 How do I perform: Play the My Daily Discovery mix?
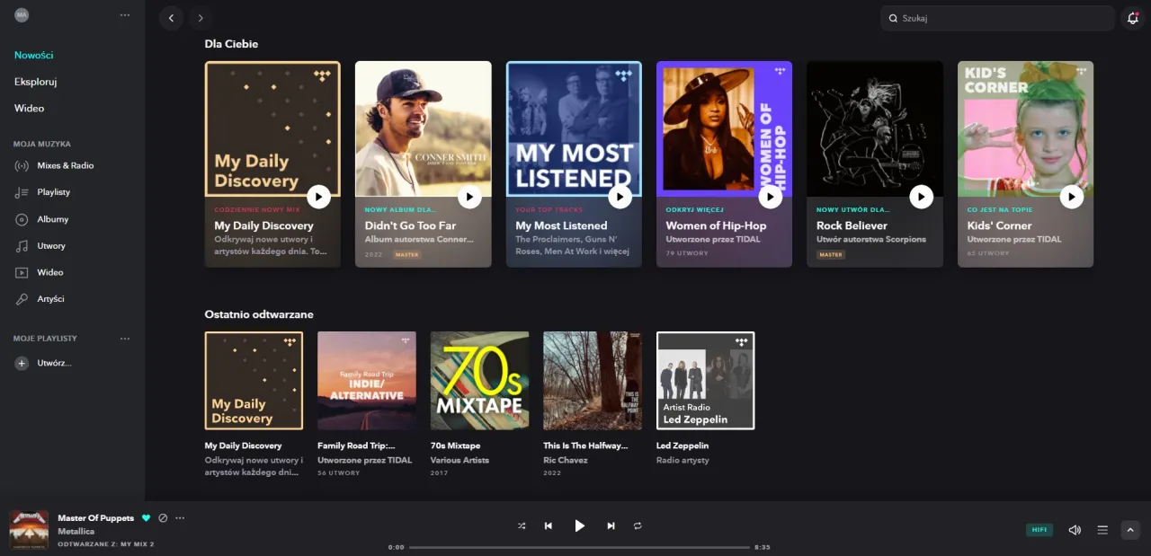319,197
